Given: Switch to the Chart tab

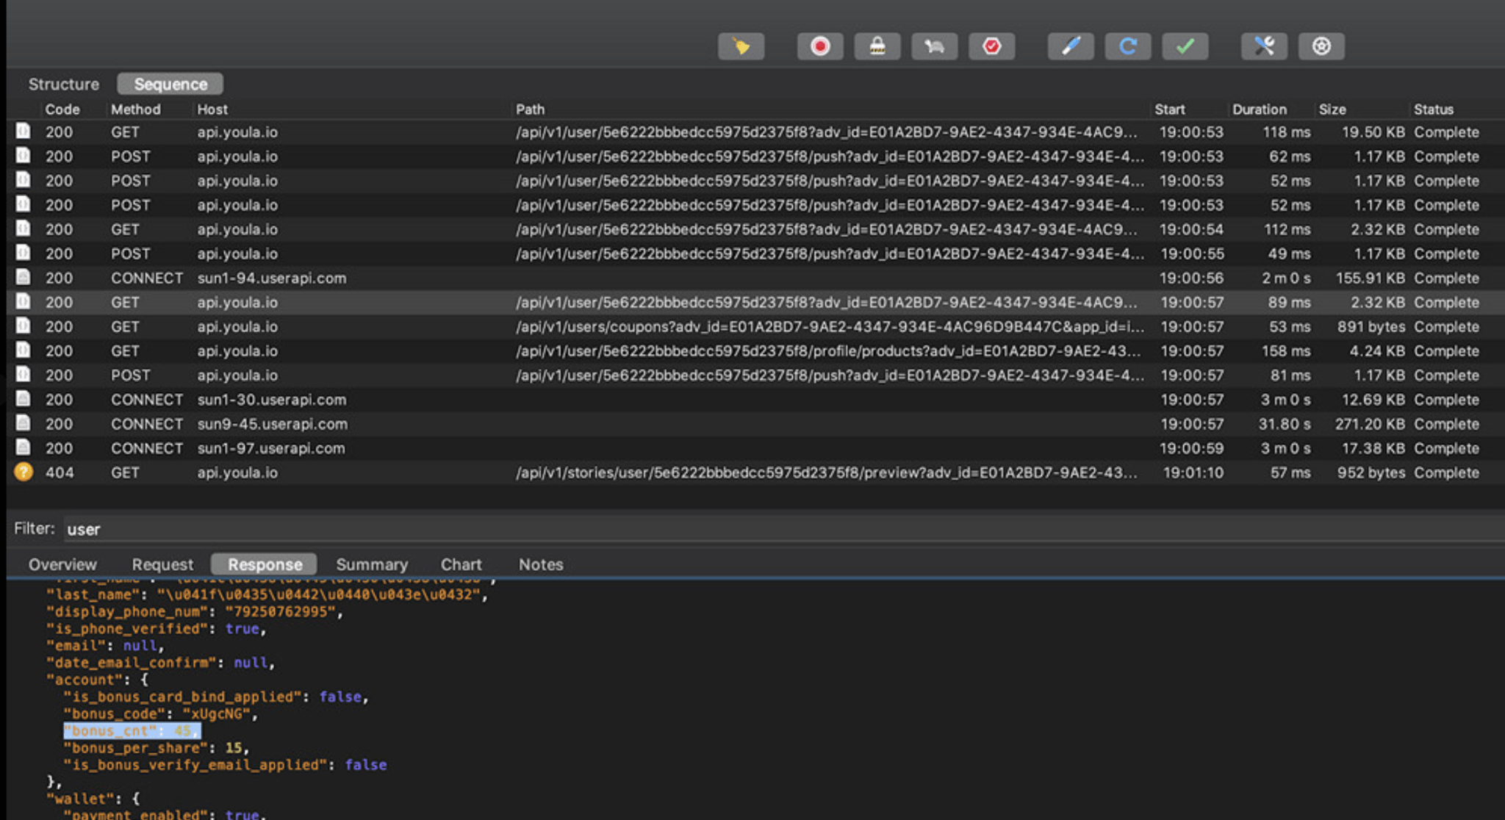Looking at the screenshot, I should 461,564.
